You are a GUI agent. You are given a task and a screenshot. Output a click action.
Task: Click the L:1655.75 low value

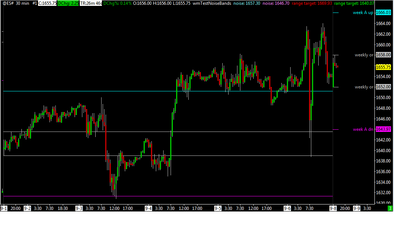tap(181, 3)
